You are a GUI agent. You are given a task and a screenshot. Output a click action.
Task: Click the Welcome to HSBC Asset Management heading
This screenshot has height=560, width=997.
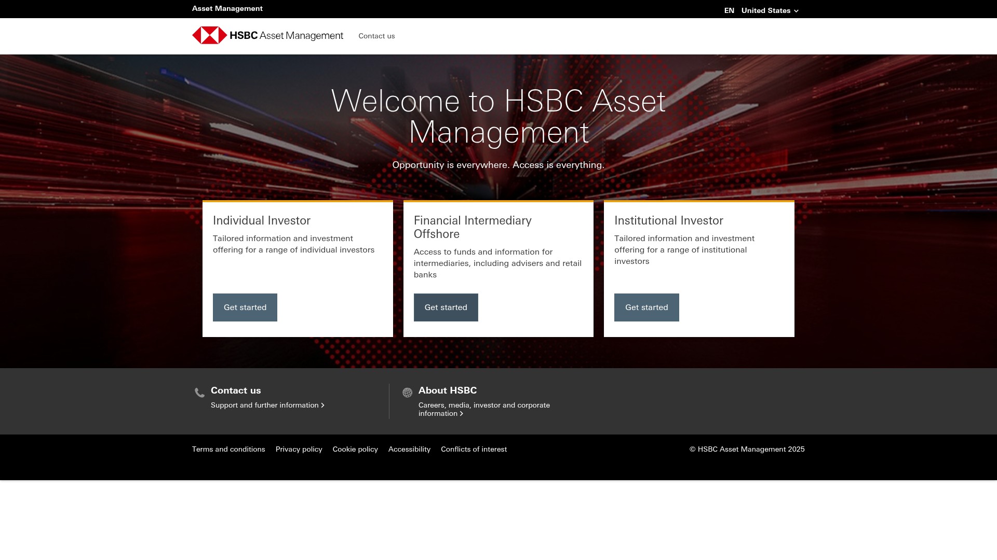tap(498, 117)
